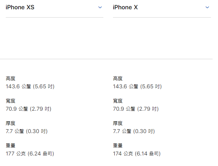This screenshot has width=218, height=166.
Task: Open the iPhone X model dropdown
Action: tap(162, 7)
